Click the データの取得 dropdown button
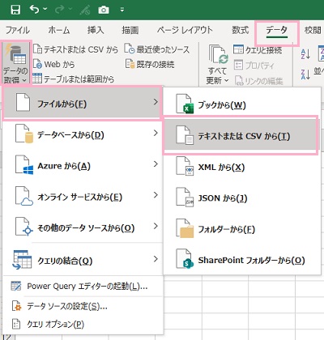324x340 pixels. (15, 62)
